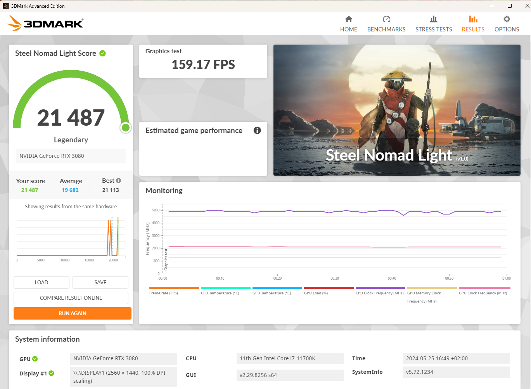The width and height of the screenshot is (531, 389).
Task: Click the GPU green status checkmark
Action: [35, 359]
